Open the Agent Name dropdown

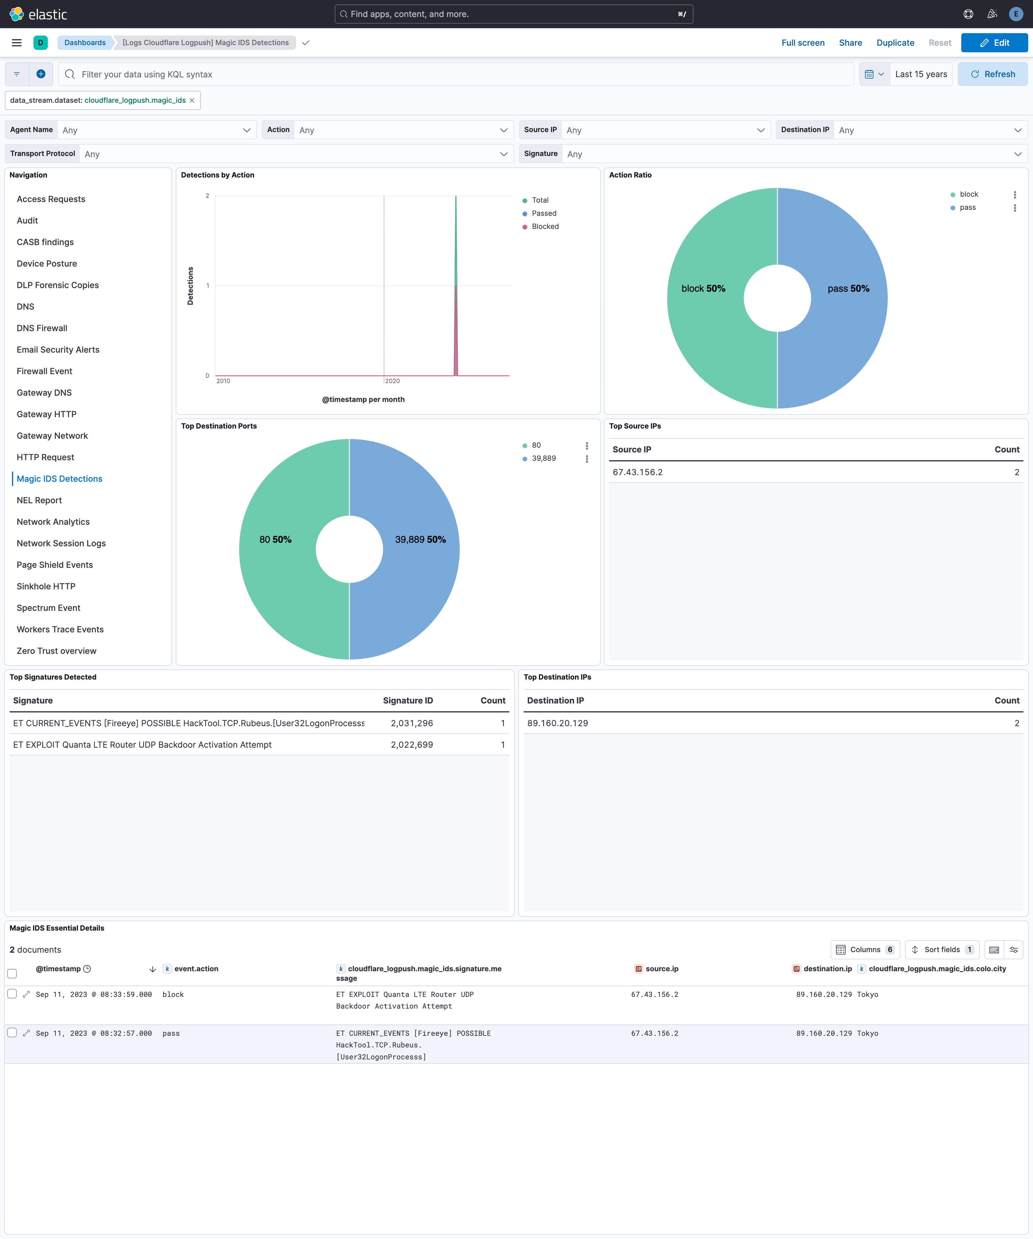(x=156, y=130)
